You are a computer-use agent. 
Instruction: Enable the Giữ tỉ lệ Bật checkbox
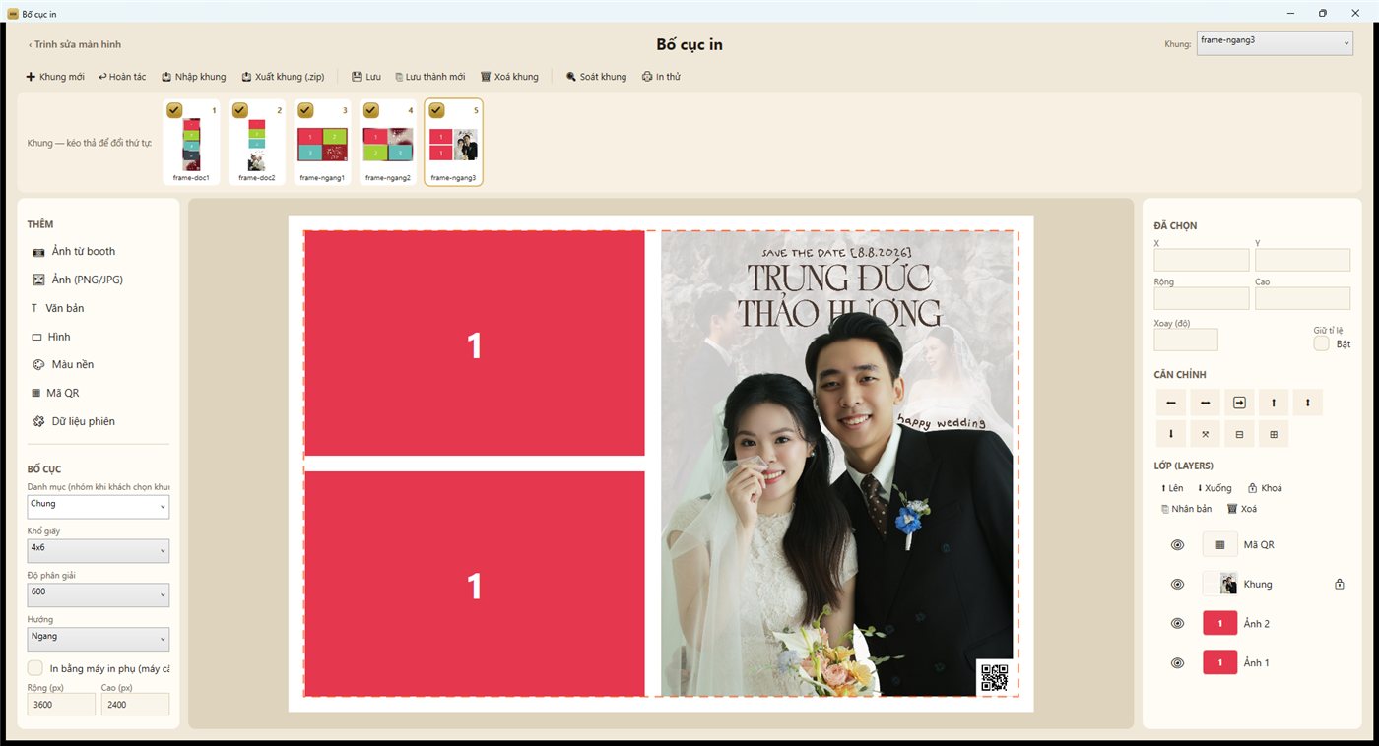tap(1322, 343)
